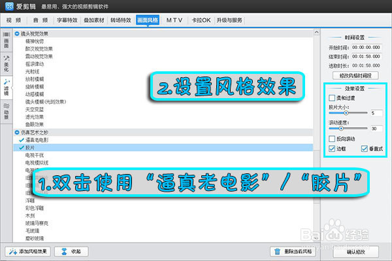
Task: Select the 摇滚律动 effect
Action: (x=35, y=64)
